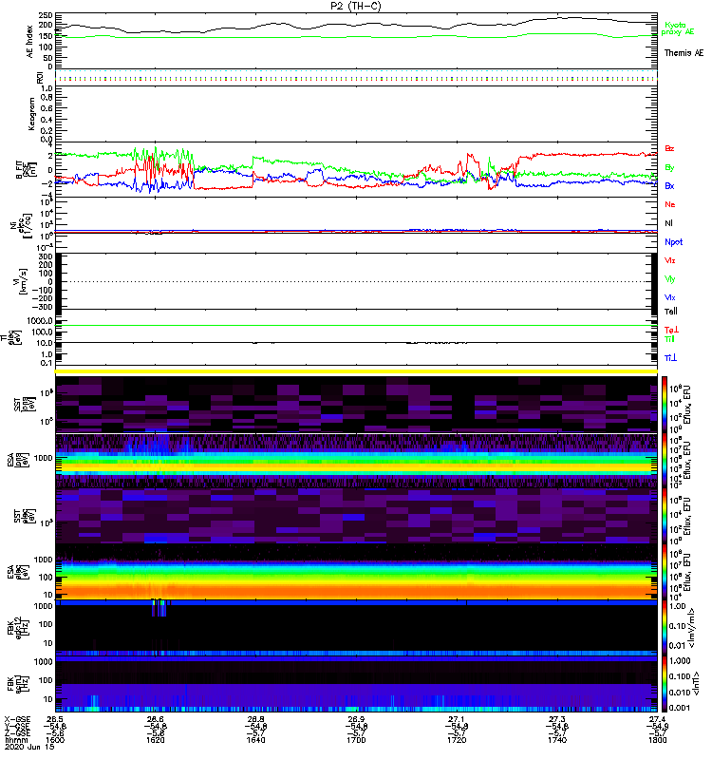This screenshot has height=760, width=712.
Task: Click the yellow horizontal separator bar
Action: [x=356, y=371]
